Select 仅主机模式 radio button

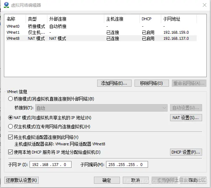[x=10, y=127]
